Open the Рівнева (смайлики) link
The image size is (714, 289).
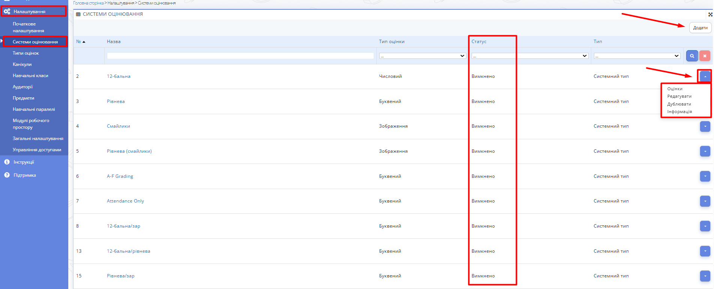point(129,151)
